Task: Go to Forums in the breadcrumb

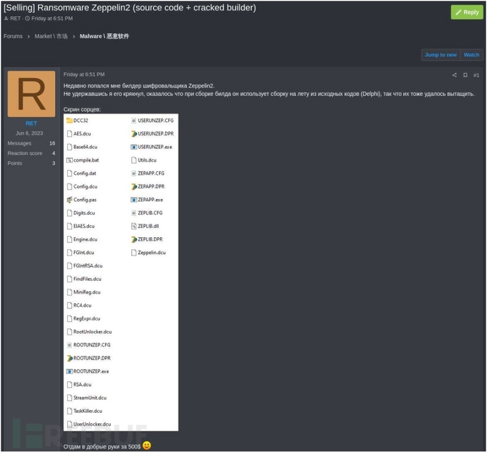Action: 13,36
